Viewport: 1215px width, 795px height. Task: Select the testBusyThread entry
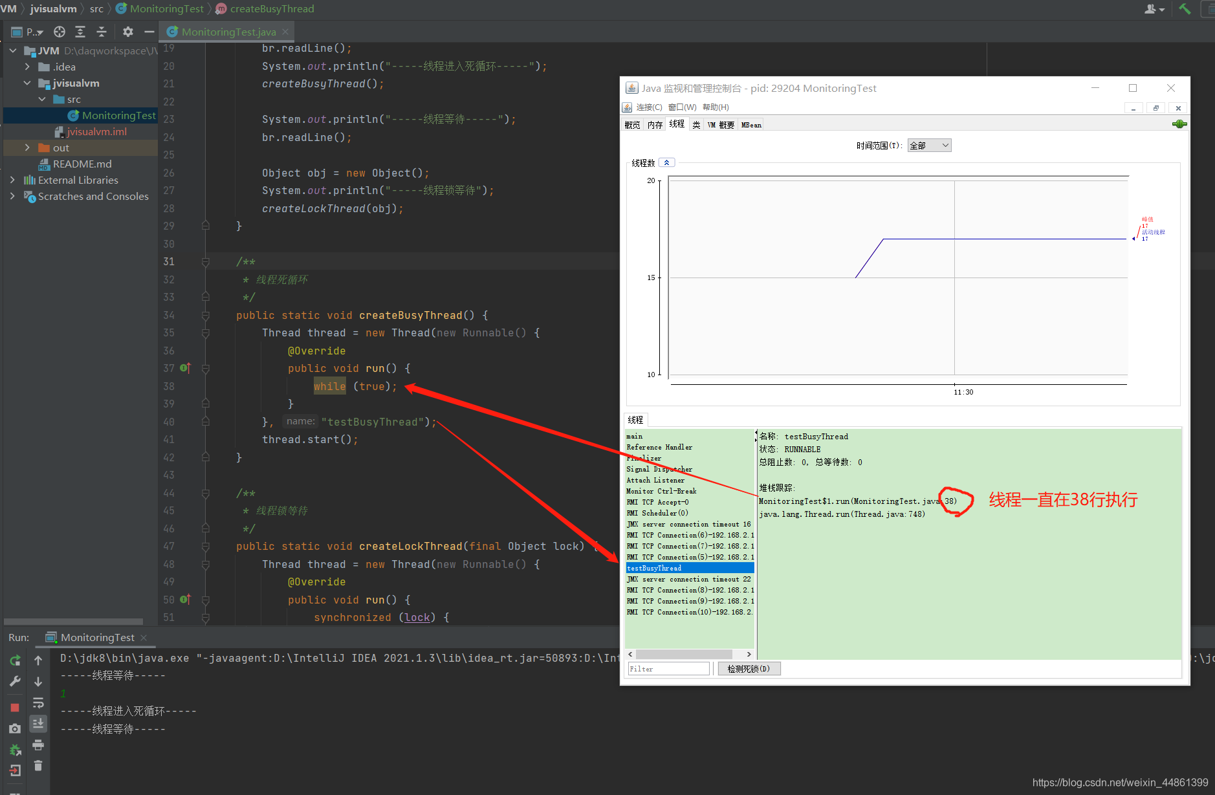tap(690, 569)
